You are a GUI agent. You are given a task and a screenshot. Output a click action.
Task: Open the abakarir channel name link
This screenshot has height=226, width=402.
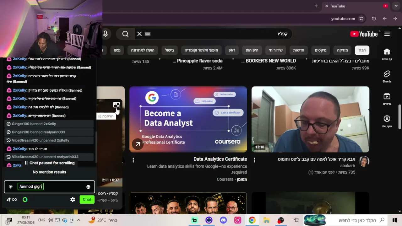click(x=348, y=166)
